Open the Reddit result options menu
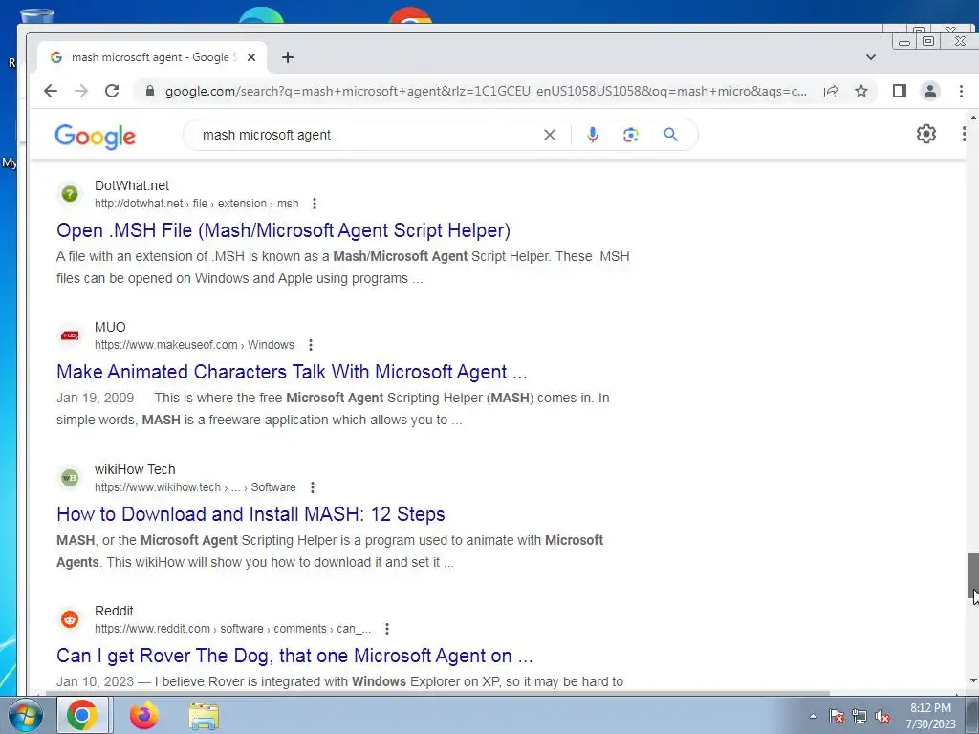This screenshot has width=979, height=734. tap(387, 629)
